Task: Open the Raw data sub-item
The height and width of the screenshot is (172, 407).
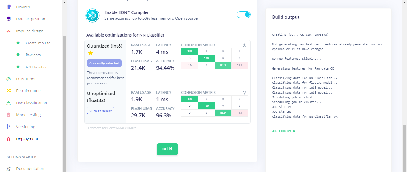Action: coord(33,55)
